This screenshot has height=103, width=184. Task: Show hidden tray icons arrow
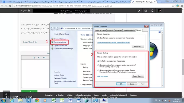pyautogui.click(x=159, y=101)
